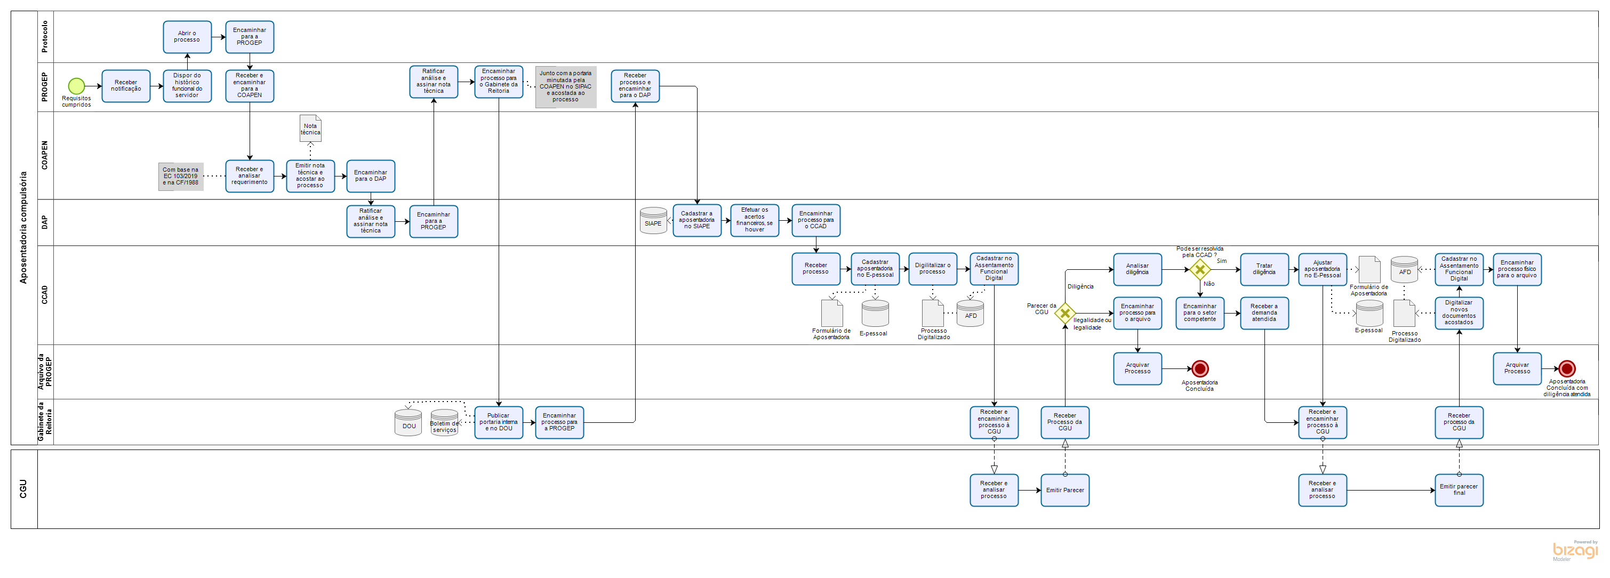Click the 'Aposentadoria Concluída' red end event
Image resolution: width=1610 pixels, height=578 pixels.
point(1199,368)
